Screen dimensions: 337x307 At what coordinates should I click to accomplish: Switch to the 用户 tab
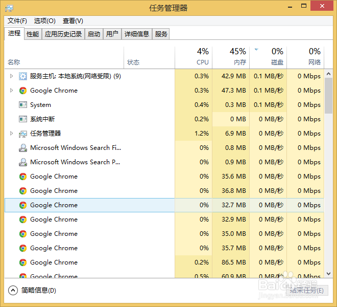coord(112,34)
